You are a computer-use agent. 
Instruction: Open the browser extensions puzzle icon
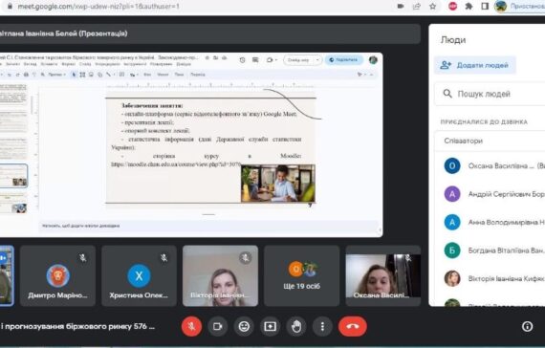(469, 7)
